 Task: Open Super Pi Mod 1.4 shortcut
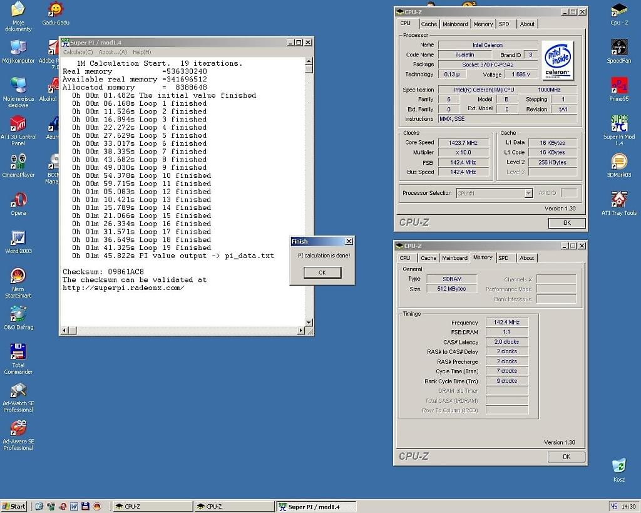tap(619, 131)
